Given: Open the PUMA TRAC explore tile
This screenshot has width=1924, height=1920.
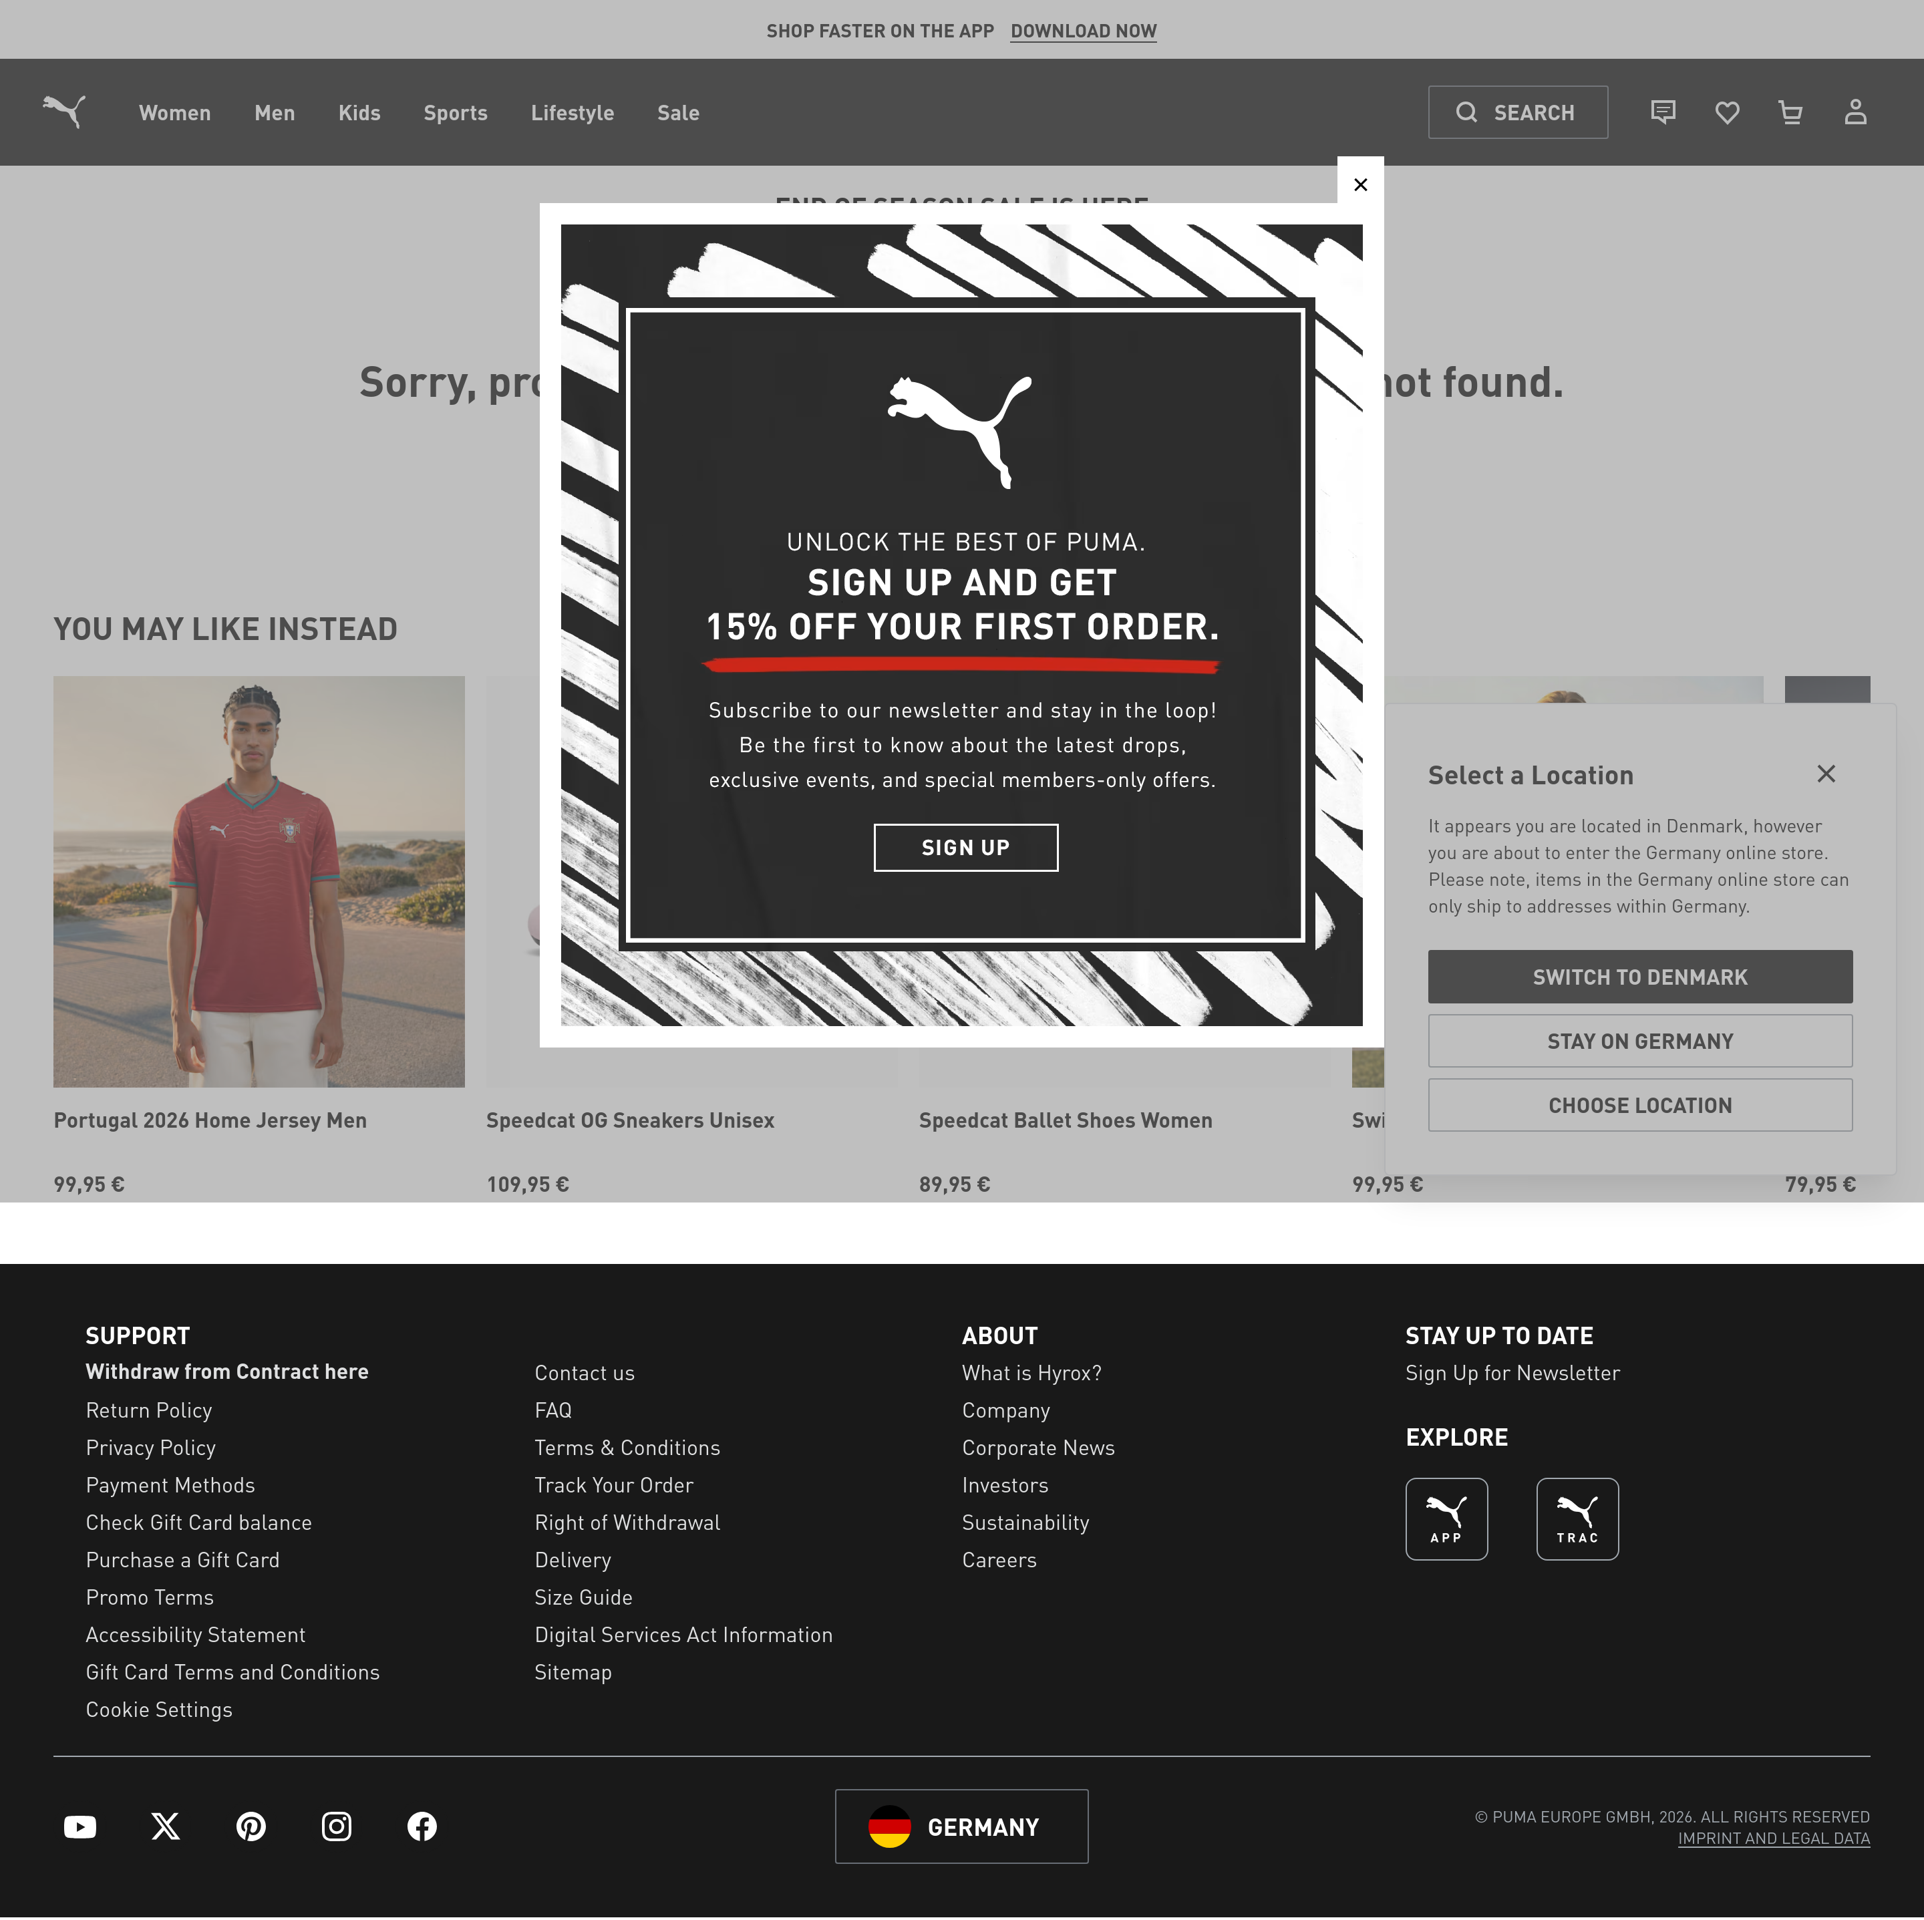Looking at the screenshot, I should (1577, 1518).
